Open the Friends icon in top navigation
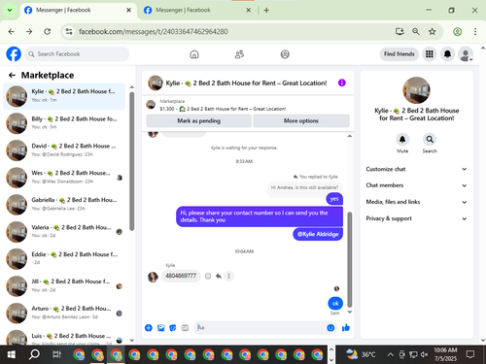The height and width of the screenshot is (364, 486). point(239,54)
